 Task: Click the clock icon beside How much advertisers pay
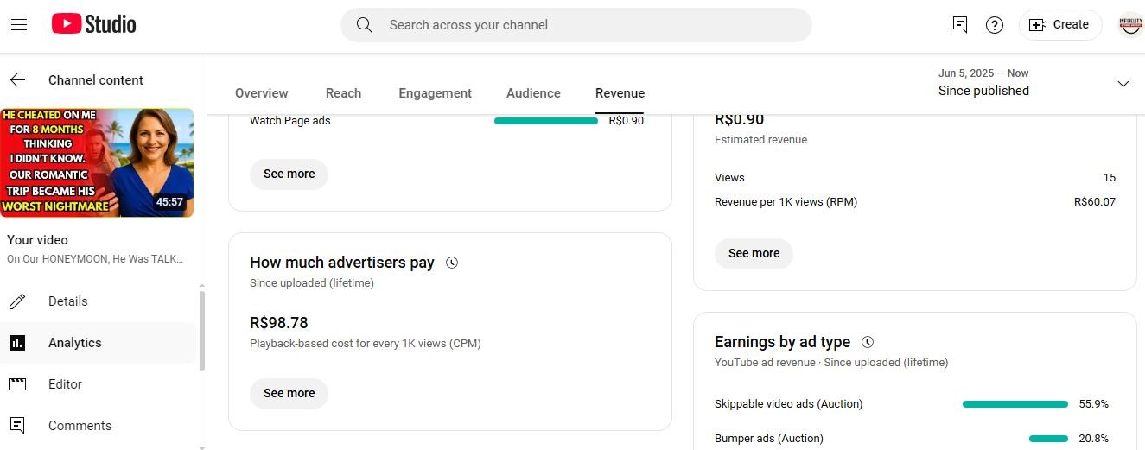(x=452, y=263)
